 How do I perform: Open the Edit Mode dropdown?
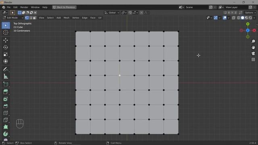point(12,18)
